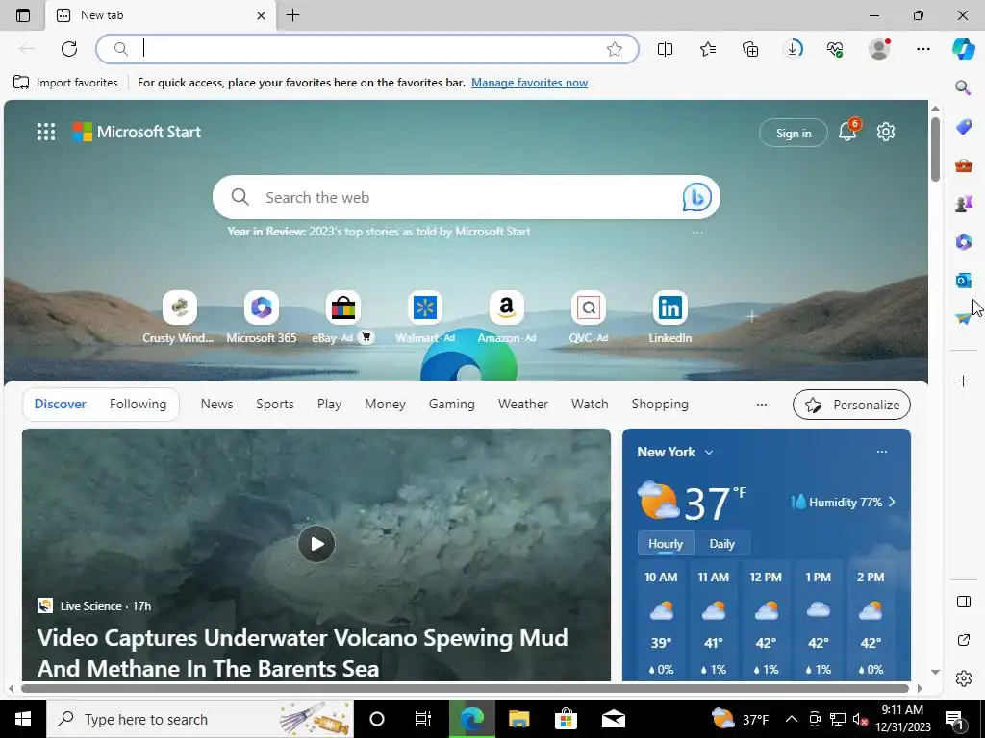Open page settings gear near Sign in
The width and height of the screenshot is (985, 738).
click(x=886, y=132)
